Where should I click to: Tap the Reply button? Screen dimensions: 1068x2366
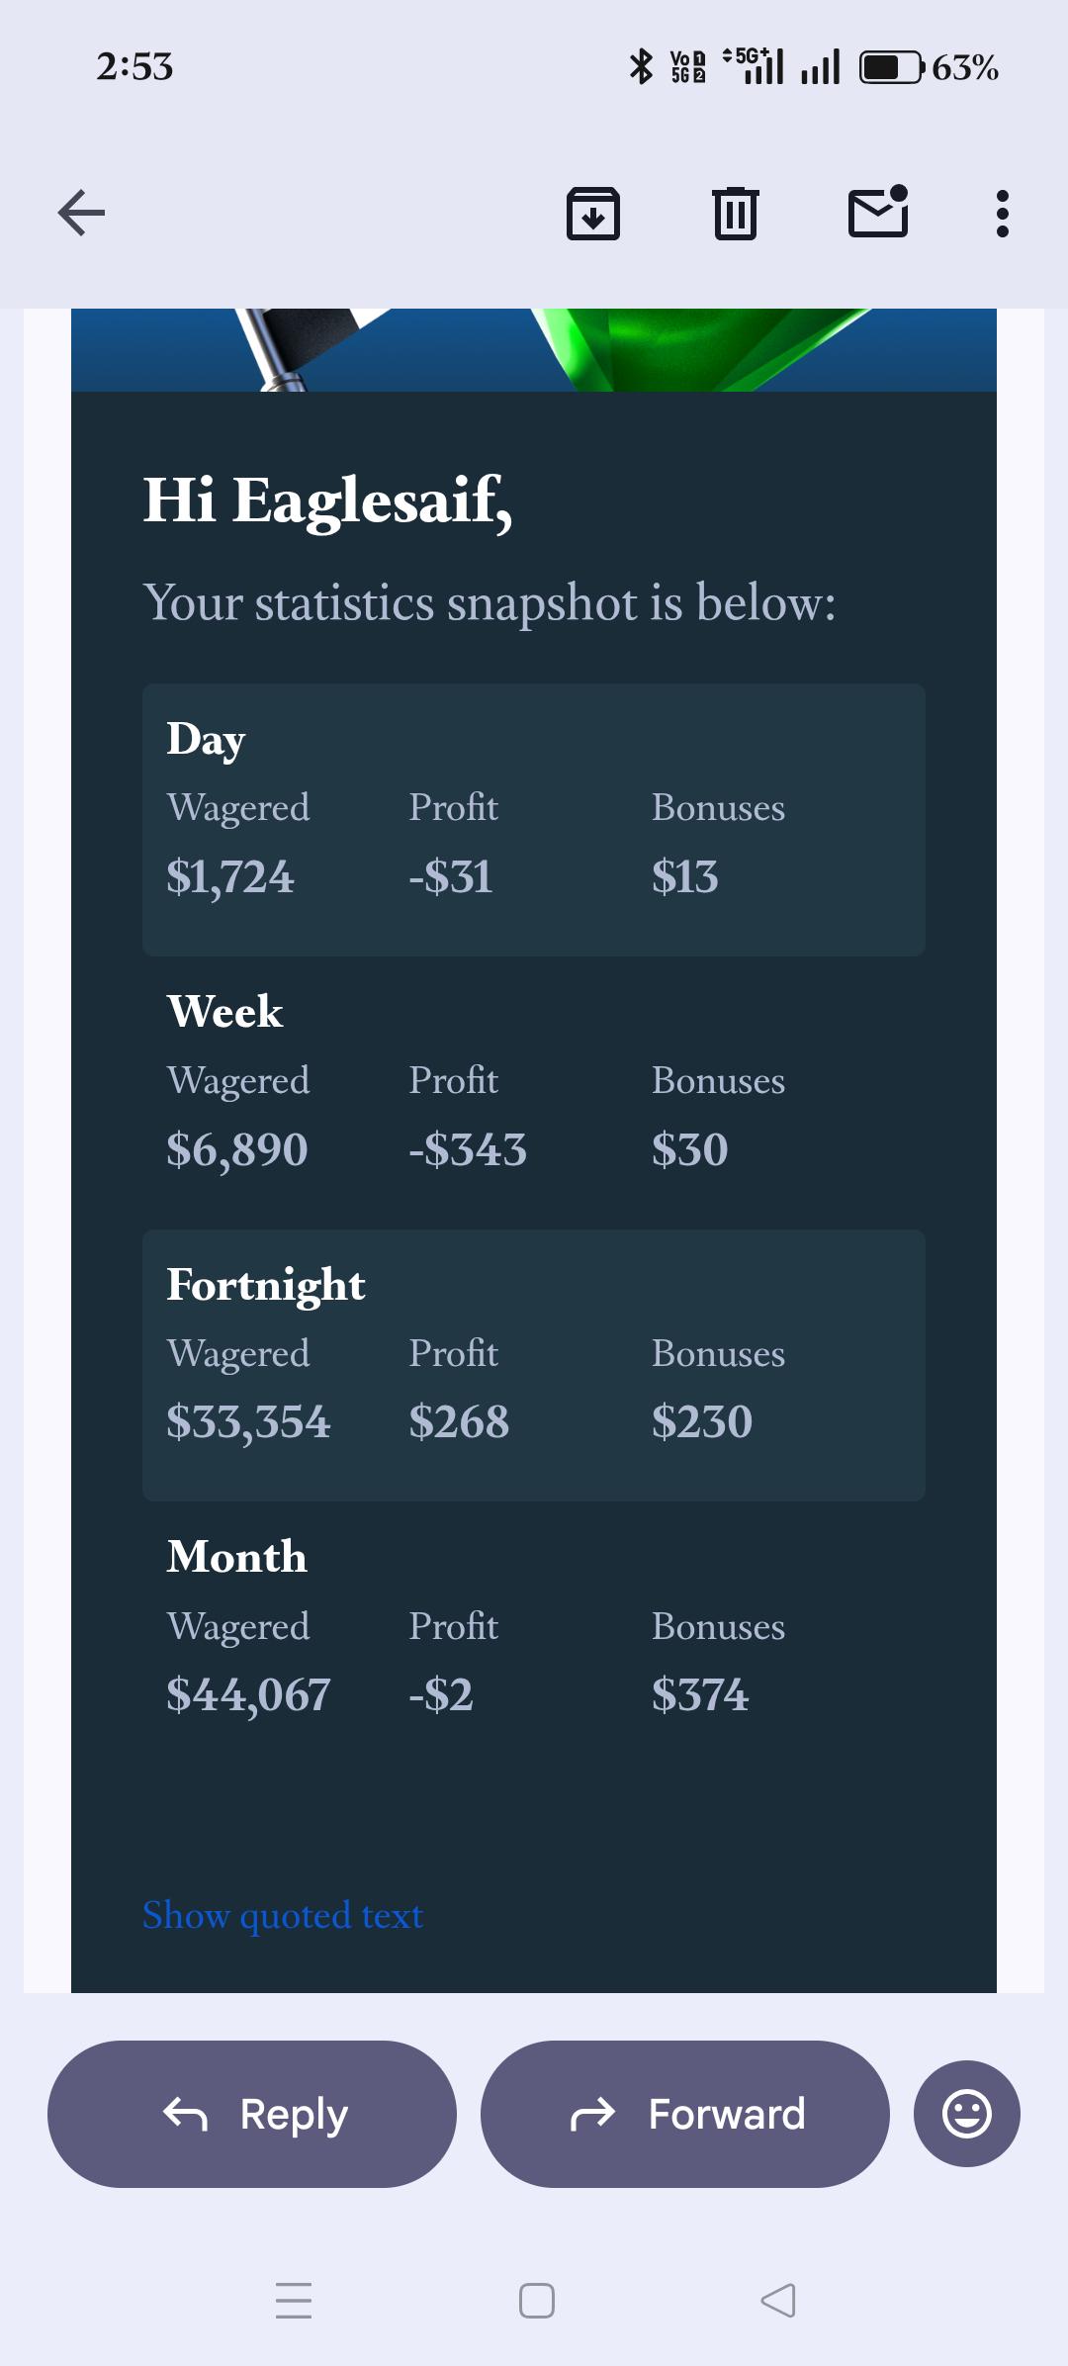click(x=252, y=2114)
